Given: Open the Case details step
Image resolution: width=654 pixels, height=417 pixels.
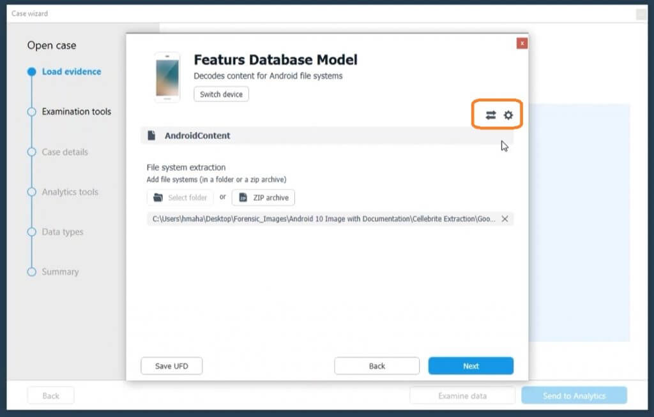Looking at the screenshot, I should click(x=65, y=152).
